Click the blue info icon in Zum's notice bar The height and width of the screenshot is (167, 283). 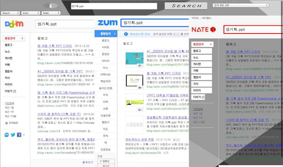coord(126,34)
